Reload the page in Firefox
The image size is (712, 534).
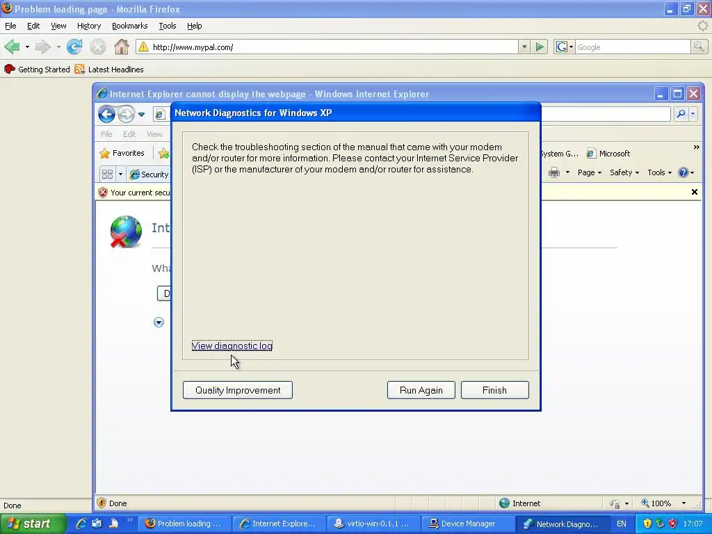[74, 47]
